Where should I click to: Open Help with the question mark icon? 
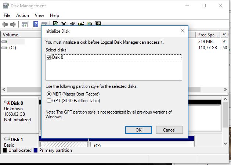[x=36, y=25]
